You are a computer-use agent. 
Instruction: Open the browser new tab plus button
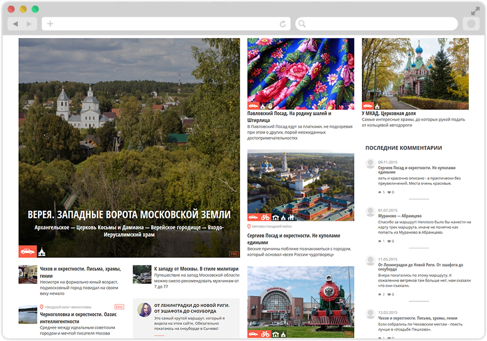[x=50, y=24]
